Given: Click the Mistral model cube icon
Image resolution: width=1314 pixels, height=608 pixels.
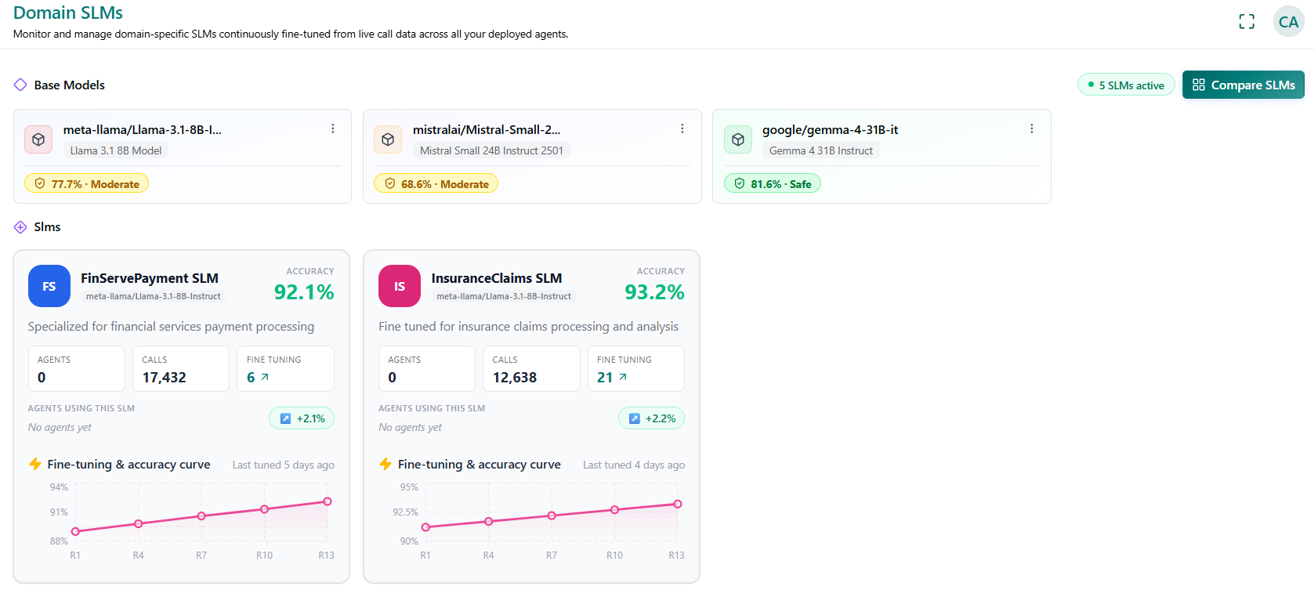Looking at the screenshot, I should (388, 139).
